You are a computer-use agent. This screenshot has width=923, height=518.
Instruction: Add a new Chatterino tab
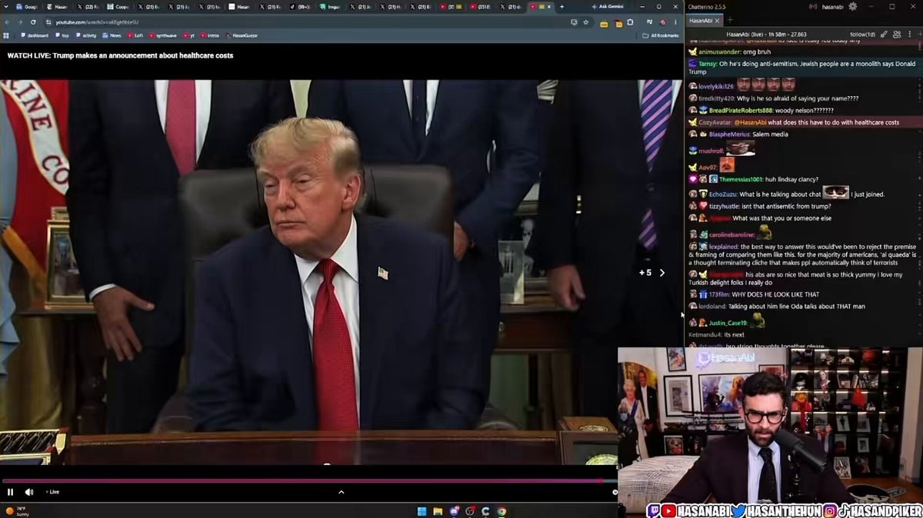pos(730,20)
